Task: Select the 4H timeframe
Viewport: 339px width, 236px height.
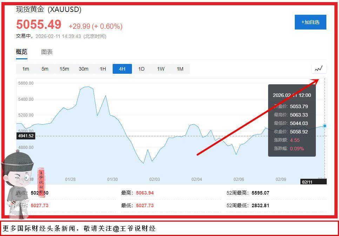Action: 122,69
